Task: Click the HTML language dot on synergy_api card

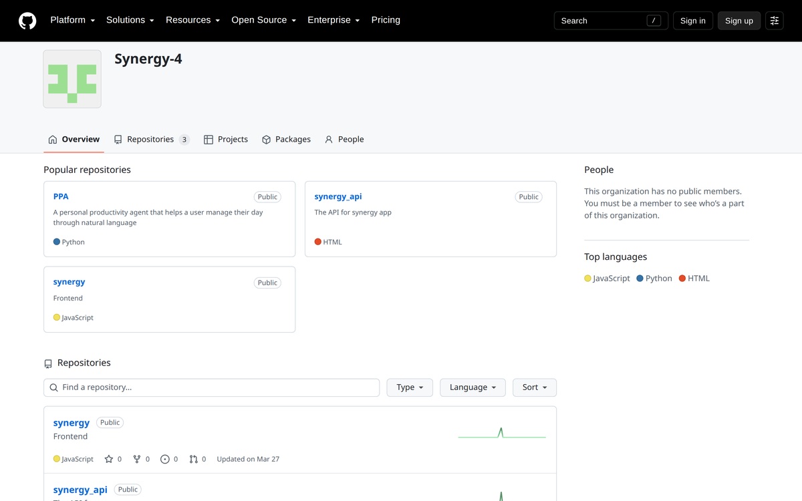Action: pyautogui.click(x=318, y=242)
